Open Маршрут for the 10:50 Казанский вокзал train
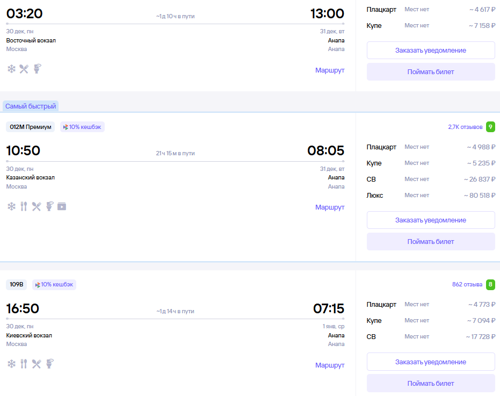 coord(330,207)
